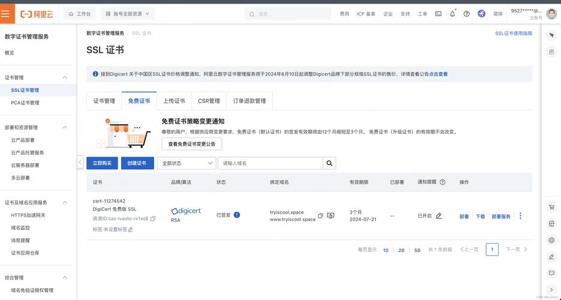561x300 pixels.
Task: Open 费用 in the top menu
Action: pyautogui.click(x=344, y=14)
